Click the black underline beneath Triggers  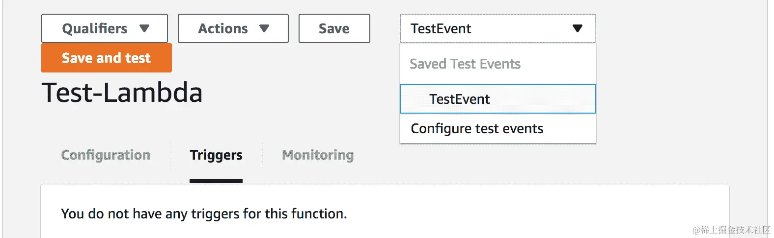click(x=216, y=181)
